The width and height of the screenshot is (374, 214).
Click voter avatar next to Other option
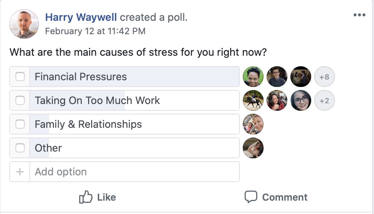[253, 148]
